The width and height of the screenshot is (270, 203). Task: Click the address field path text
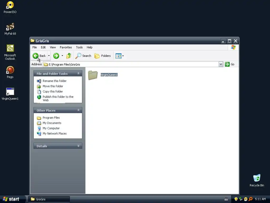(x=64, y=64)
